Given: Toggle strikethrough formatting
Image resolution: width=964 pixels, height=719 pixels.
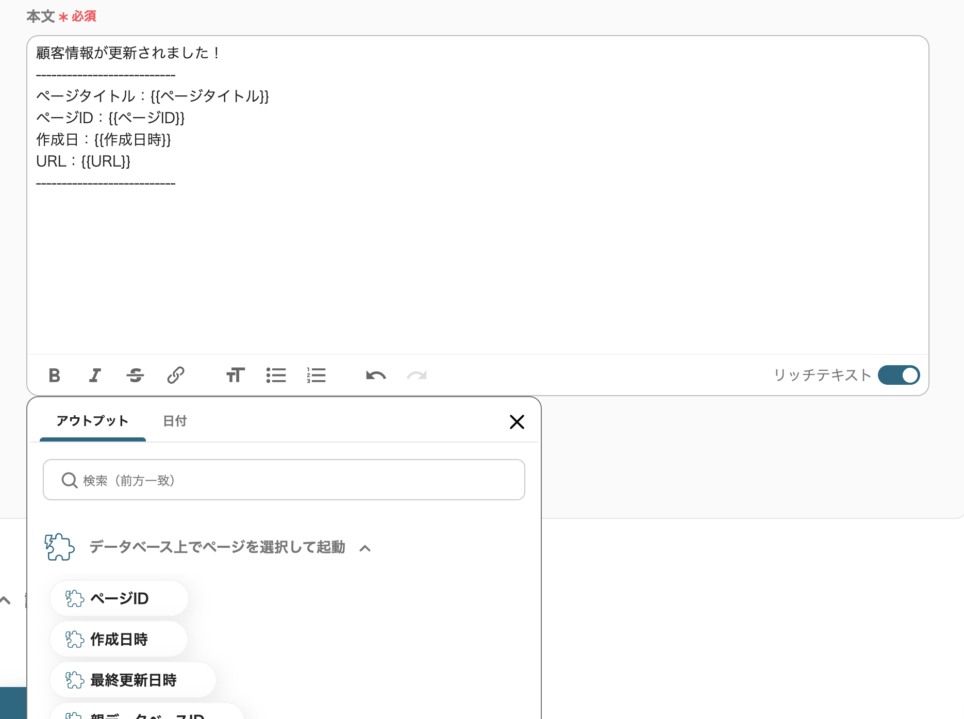Looking at the screenshot, I should (135, 375).
